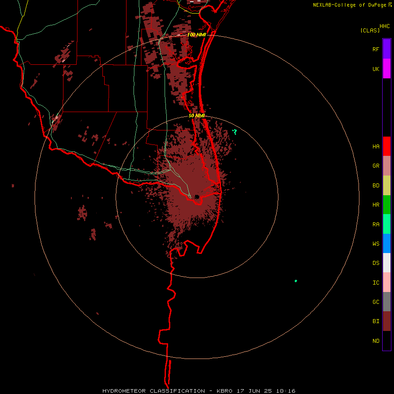Image resolution: width=394 pixels, height=394 pixels.
Task: Click the RF legend label
Action: (376, 49)
